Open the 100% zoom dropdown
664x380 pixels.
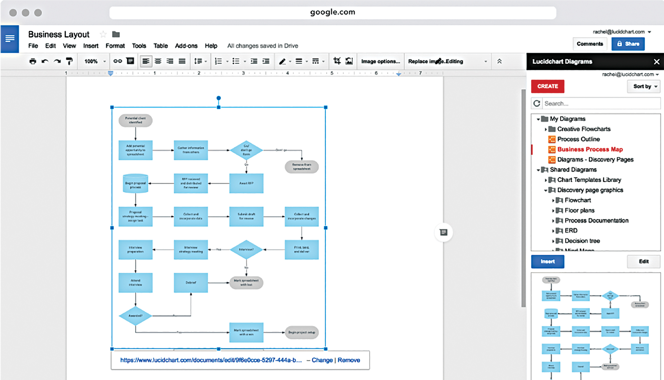tap(95, 61)
